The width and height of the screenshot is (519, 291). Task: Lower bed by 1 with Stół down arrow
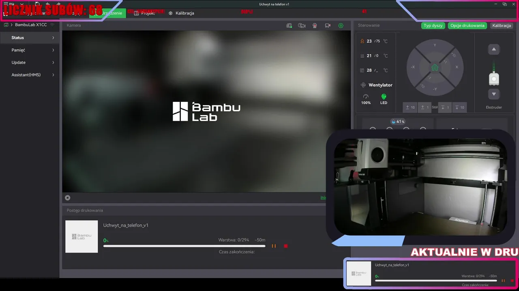pos(445,108)
